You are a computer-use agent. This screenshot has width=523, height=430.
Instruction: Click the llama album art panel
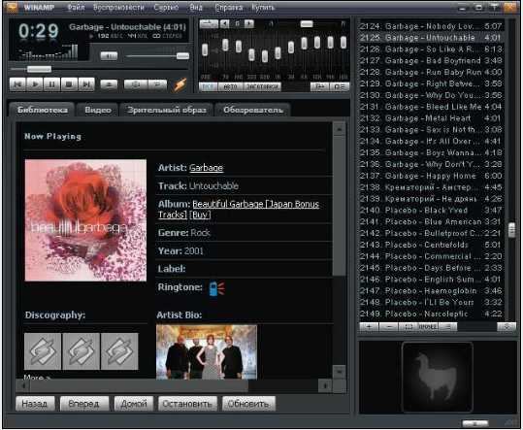[x=438, y=378]
